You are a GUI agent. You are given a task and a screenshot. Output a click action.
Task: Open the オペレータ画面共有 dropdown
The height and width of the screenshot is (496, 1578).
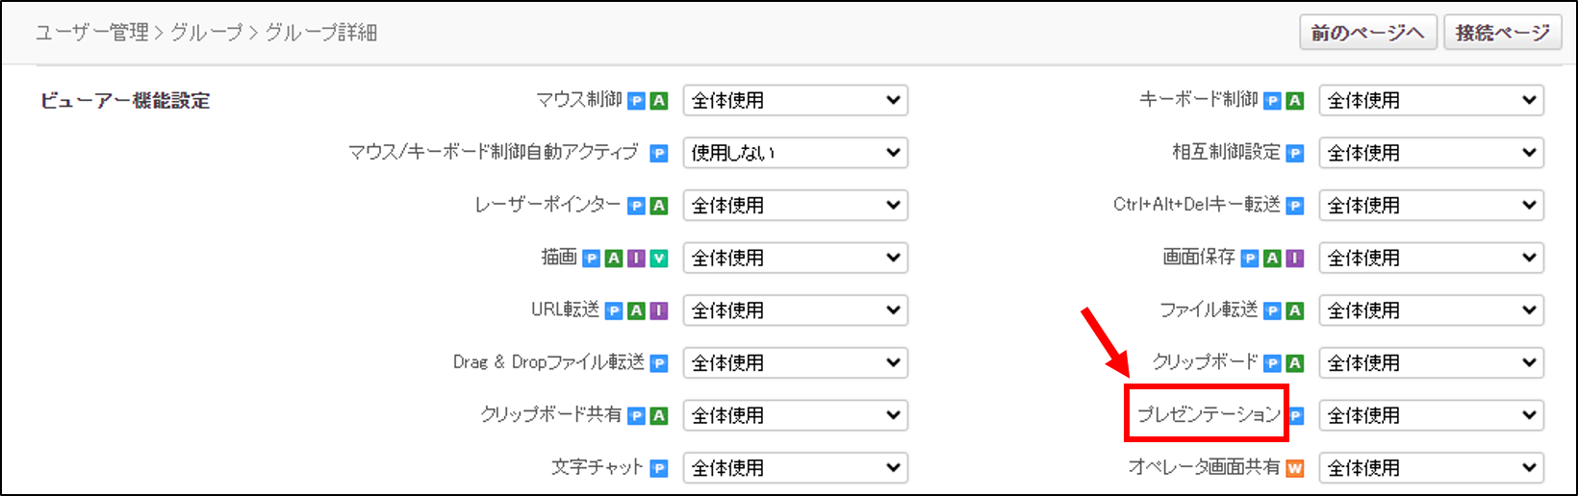1432,468
